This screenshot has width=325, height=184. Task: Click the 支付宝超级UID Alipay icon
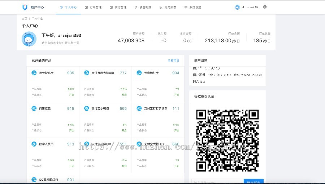coord(86,144)
